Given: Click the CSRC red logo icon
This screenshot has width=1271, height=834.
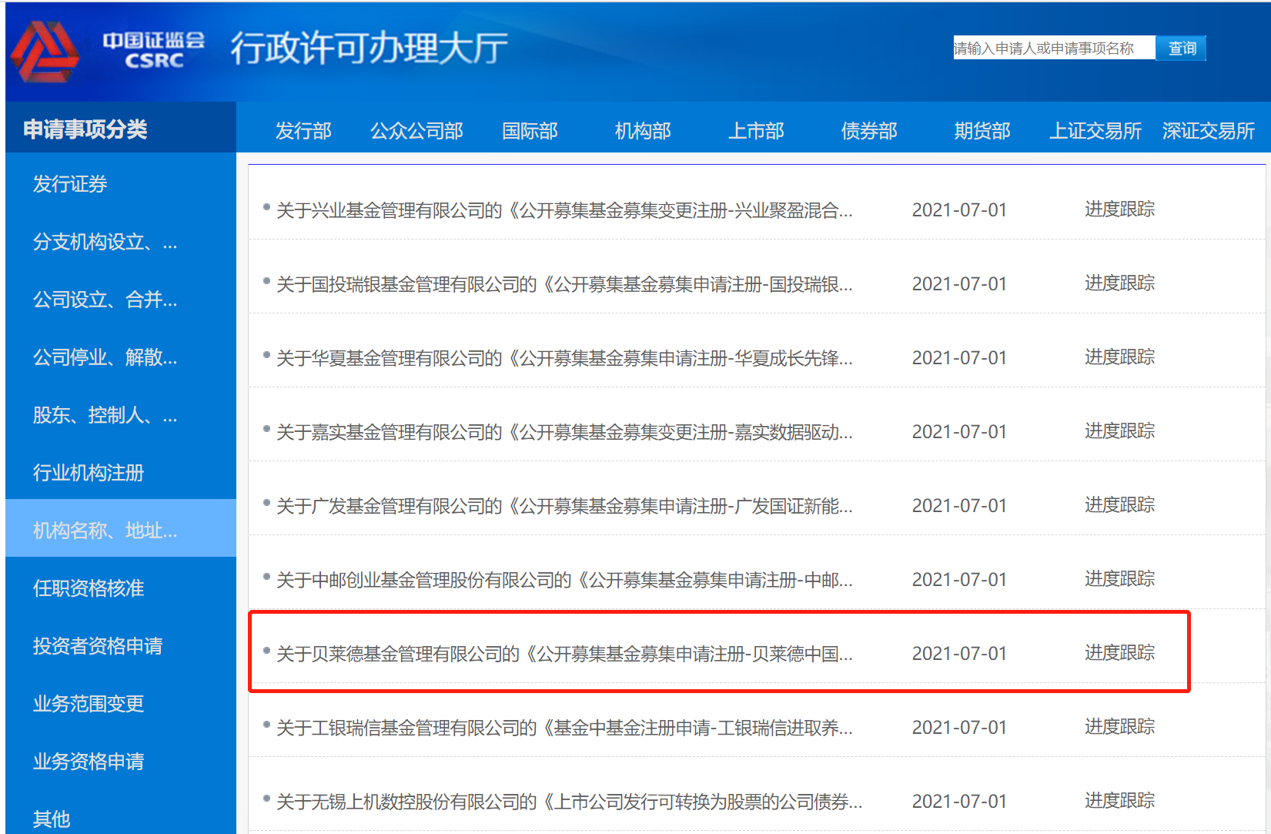Looking at the screenshot, I should 45,51.
